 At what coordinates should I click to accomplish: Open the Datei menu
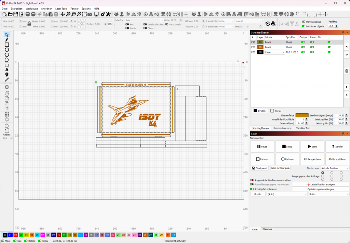[x=5, y=9]
